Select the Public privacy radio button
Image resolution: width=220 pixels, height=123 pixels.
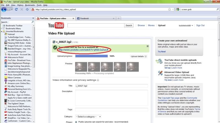tap(76, 122)
